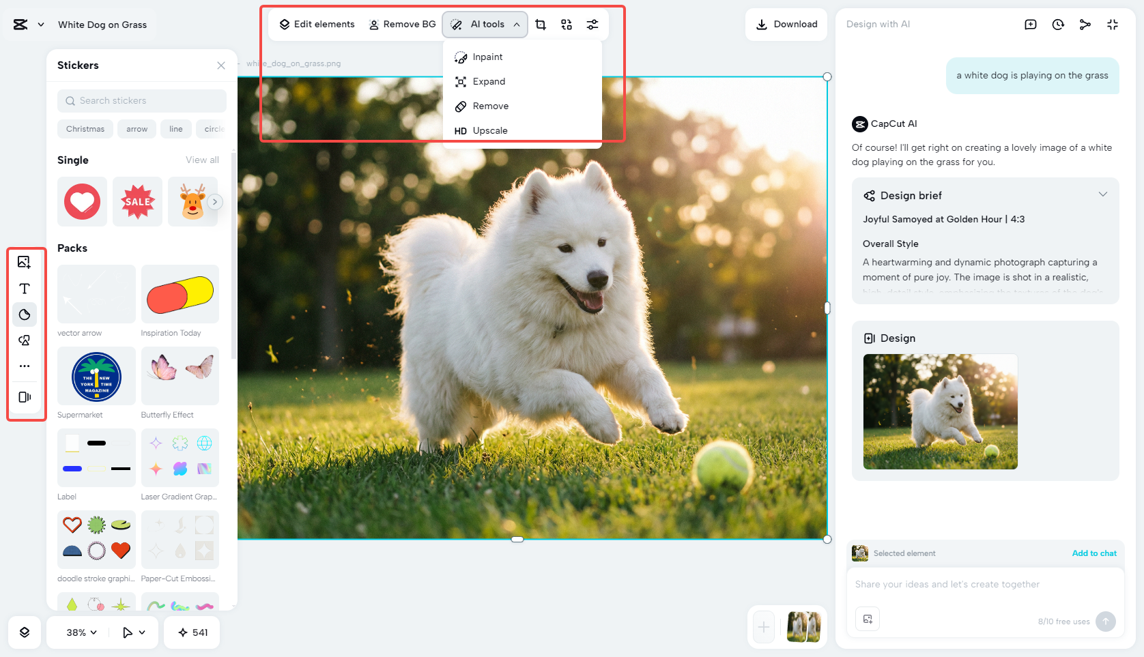
Task: Click the 541 credits indicator
Action: click(192, 632)
